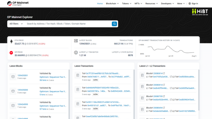Click the cube icon for block 139435001
This screenshot has width=212, height=119.
[x=13, y=77]
